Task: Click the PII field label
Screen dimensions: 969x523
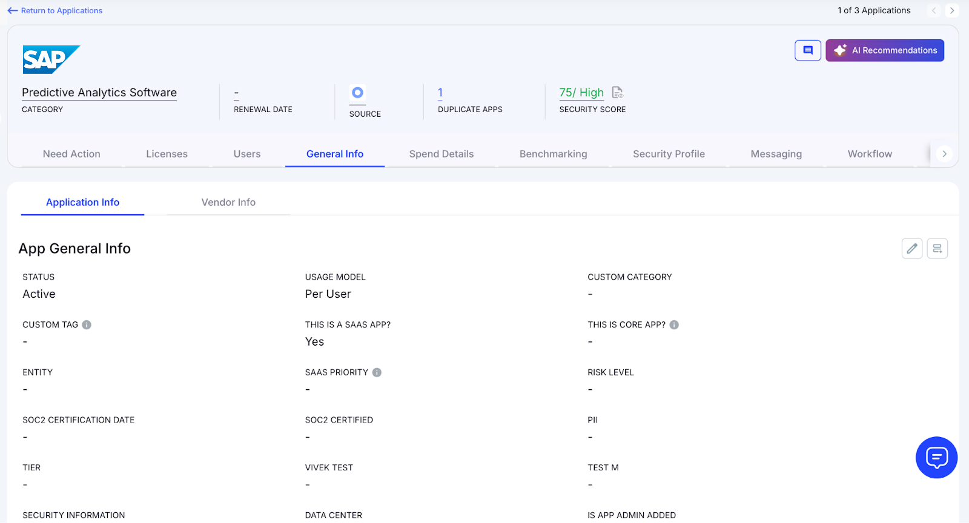Action: [592, 420]
